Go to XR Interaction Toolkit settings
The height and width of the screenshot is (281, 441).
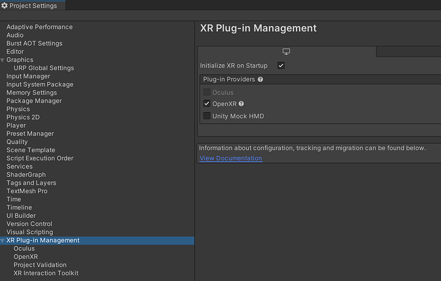point(45,273)
